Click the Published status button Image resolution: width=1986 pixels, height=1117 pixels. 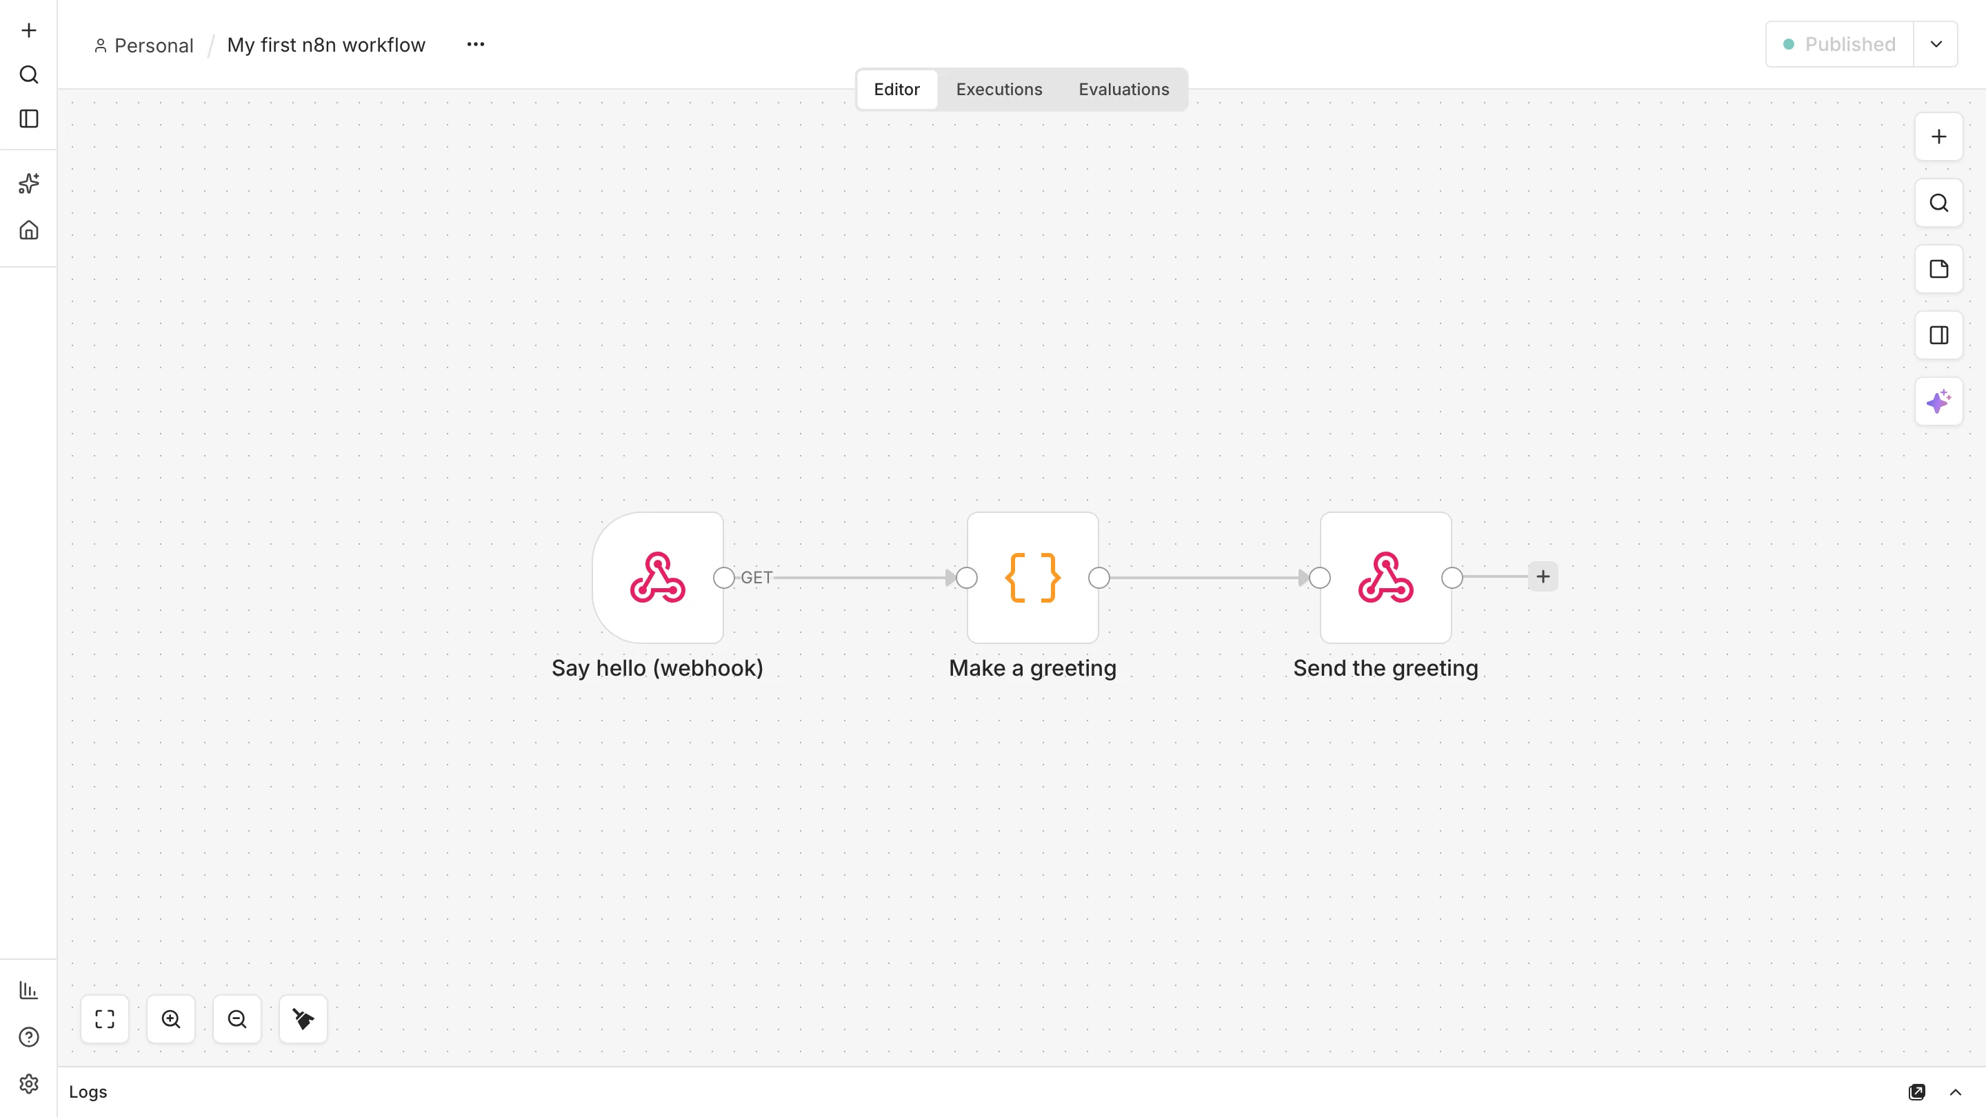coord(1840,44)
